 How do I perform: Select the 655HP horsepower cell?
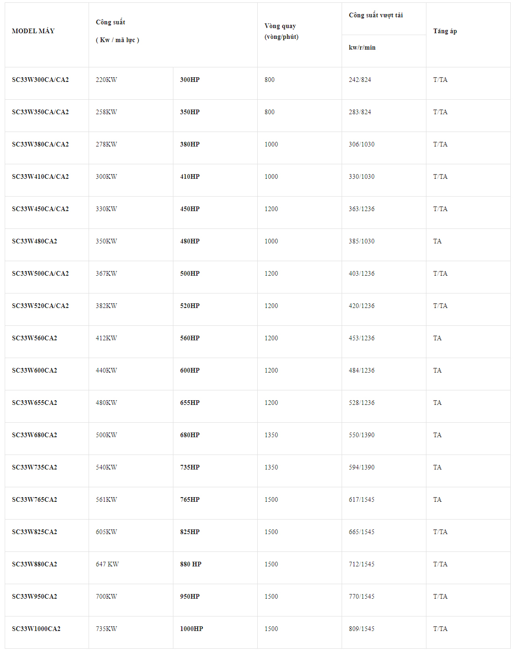pyautogui.click(x=190, y=403)
